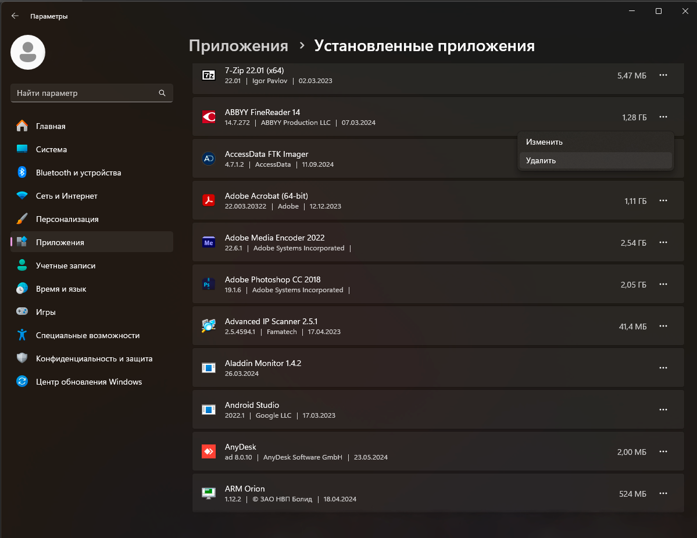Click the AnyDesk size 2,00 МБ

click(632, 452)
